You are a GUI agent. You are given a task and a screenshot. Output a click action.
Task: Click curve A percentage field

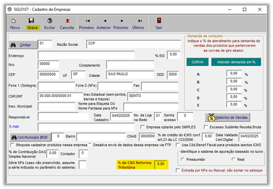point(234,73)
